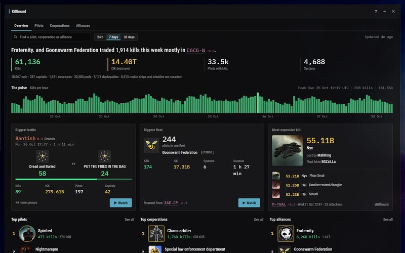The width and height of the screenshot is (405, 253).
Task: Open Chaos arbiter corporation name
Action: 179,231
